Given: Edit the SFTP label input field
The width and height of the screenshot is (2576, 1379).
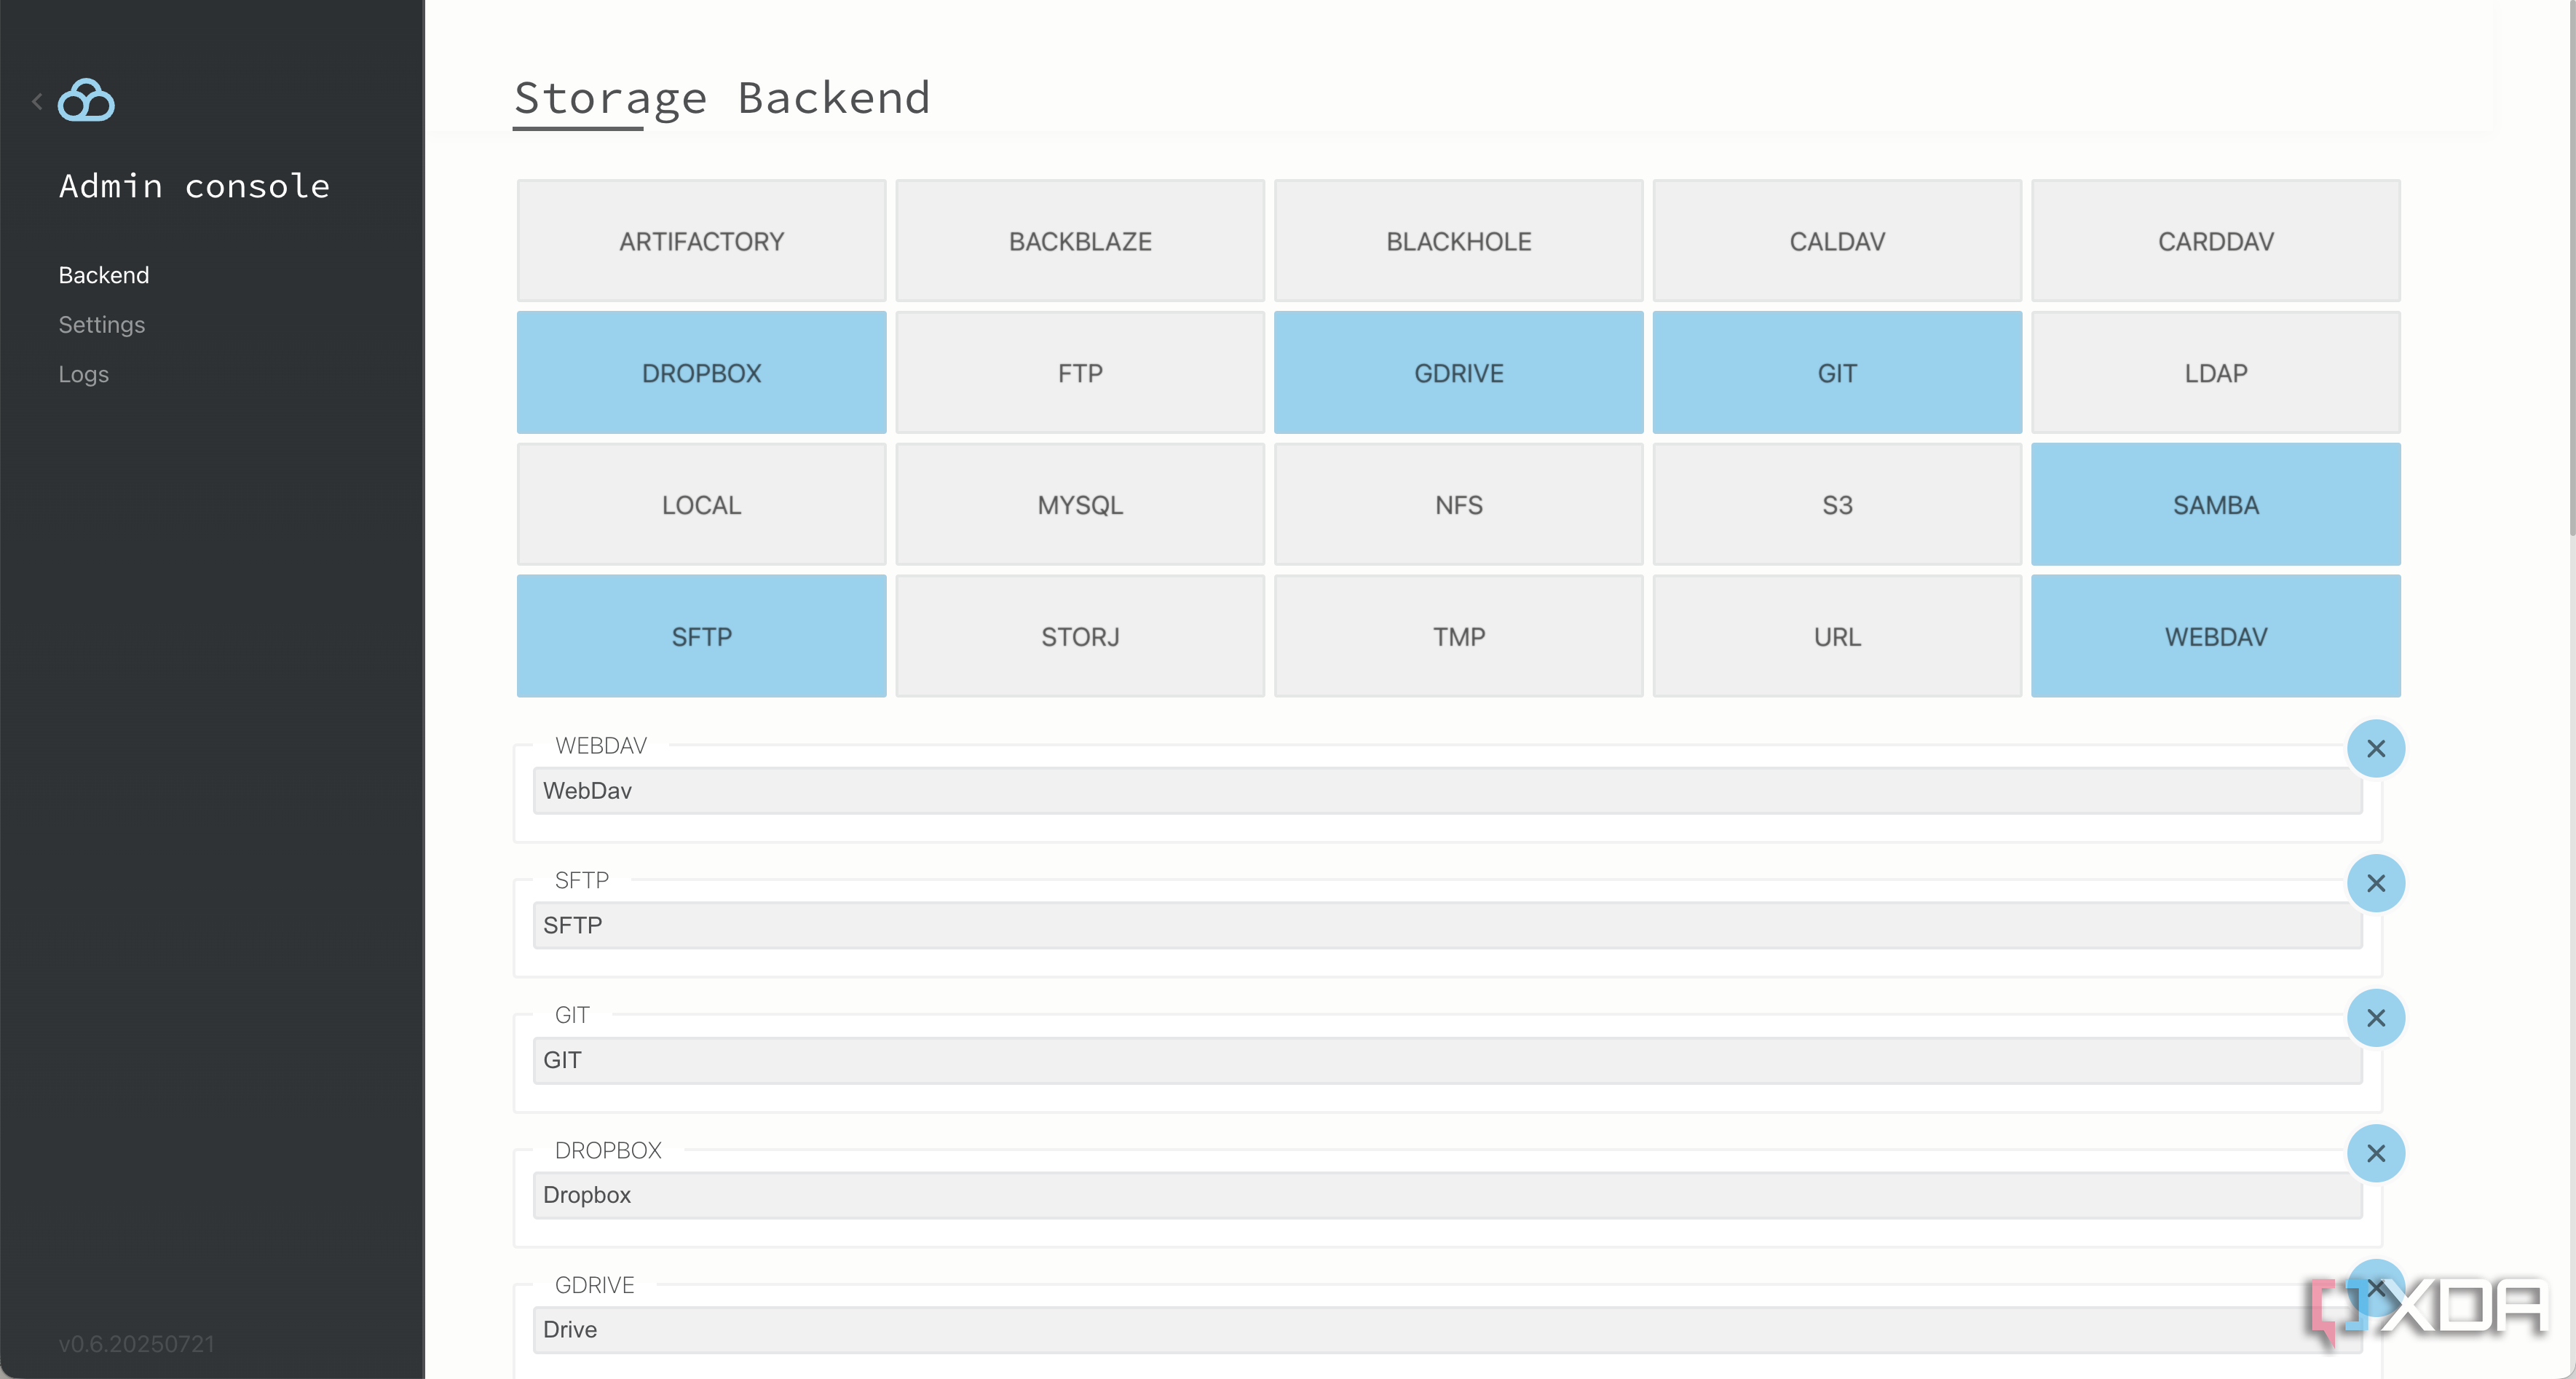Looking at the screenshot, I should pos(1447,926).
